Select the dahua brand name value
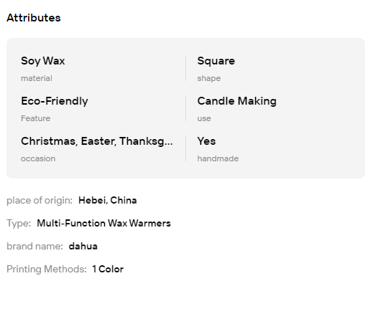The width and height of the screenshot is (373, 319). (83, 246)
